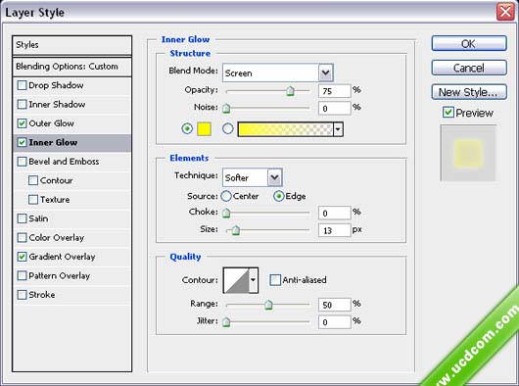Open the gradient picker dropdown arrow
This screenshot has height=386, width=519.
(x=338, y=129)
